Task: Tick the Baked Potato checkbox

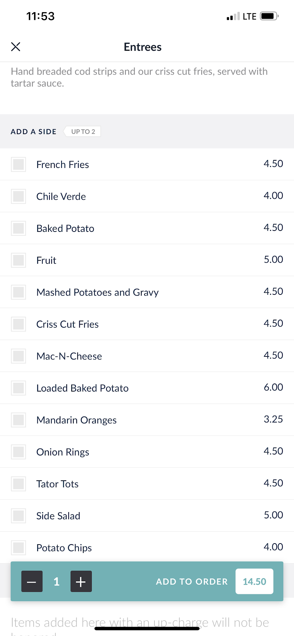Action: pos(19,229)
